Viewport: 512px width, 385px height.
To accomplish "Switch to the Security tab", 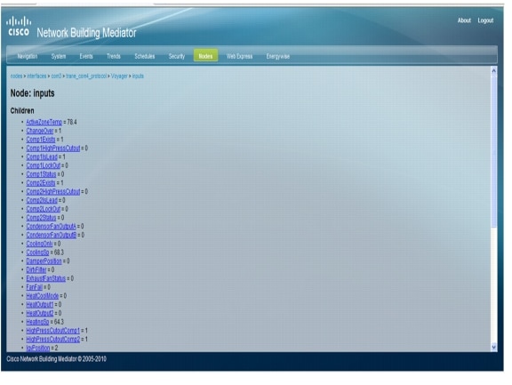I will click(x=177, y=56).
